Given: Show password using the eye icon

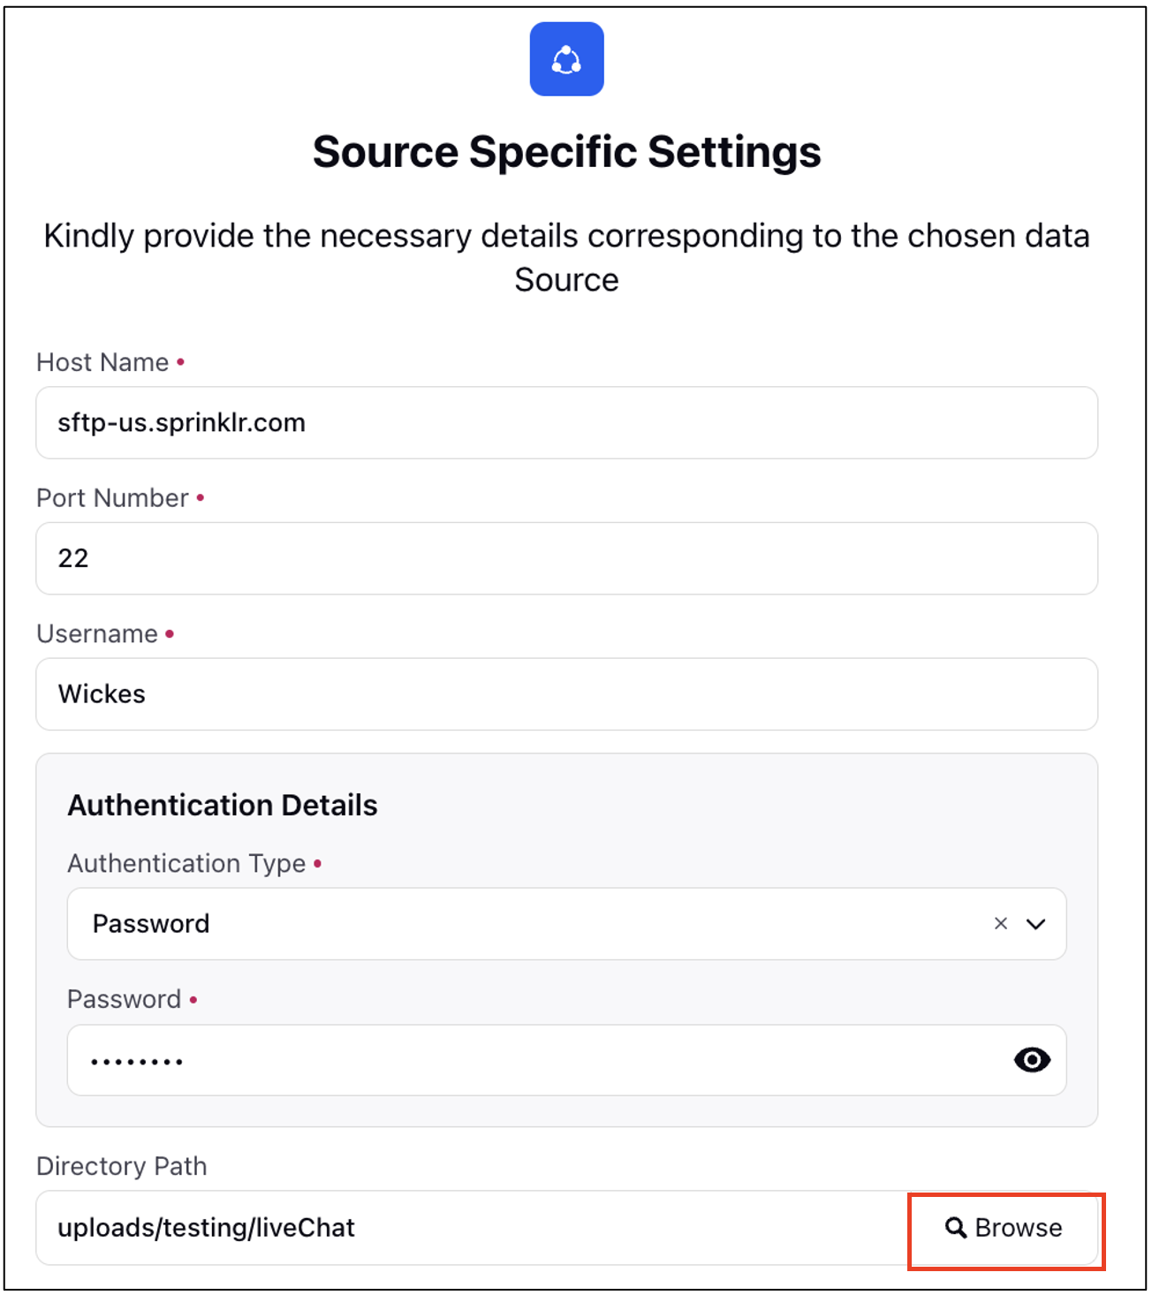Looking at the screenshot, I should 1032,1059.
